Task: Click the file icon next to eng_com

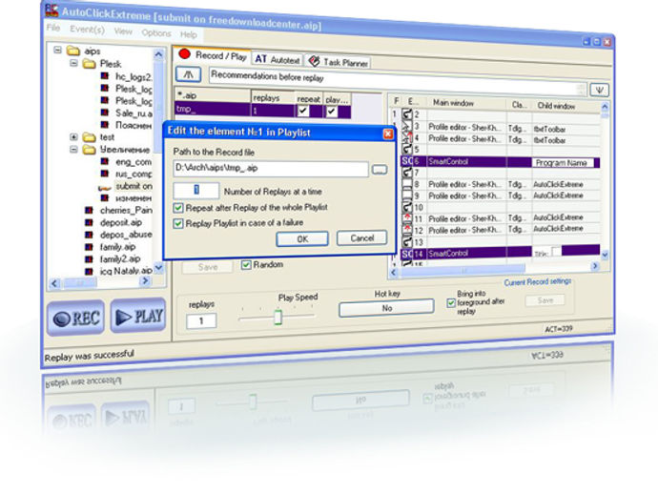Action: pyautogui.click(x=105, y=161)
